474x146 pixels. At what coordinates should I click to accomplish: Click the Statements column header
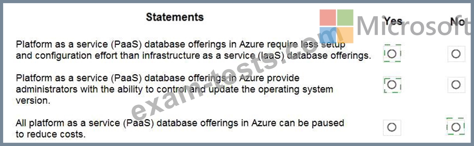click(175, 17)
